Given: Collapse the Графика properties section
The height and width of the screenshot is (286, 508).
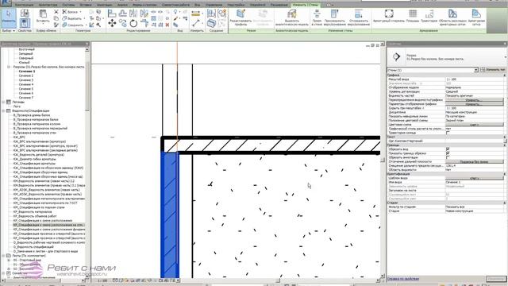Looking at the screenshot, I should pyautogui.click(x=505, y=75).
